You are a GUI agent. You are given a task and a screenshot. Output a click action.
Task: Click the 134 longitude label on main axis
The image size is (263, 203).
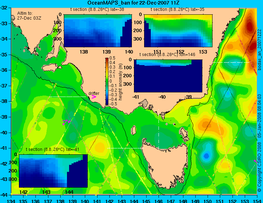click(11, 201)
